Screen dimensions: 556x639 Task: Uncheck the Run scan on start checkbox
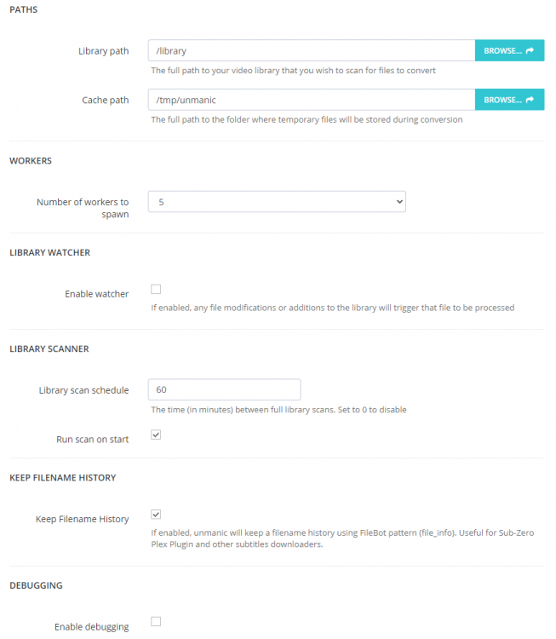pyautogui.click(x=156, y=435)
